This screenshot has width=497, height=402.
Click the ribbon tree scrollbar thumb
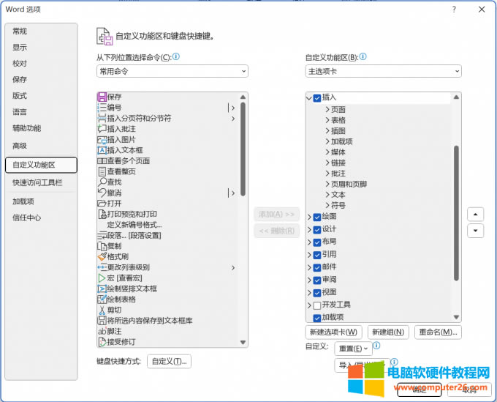(456, 213)
